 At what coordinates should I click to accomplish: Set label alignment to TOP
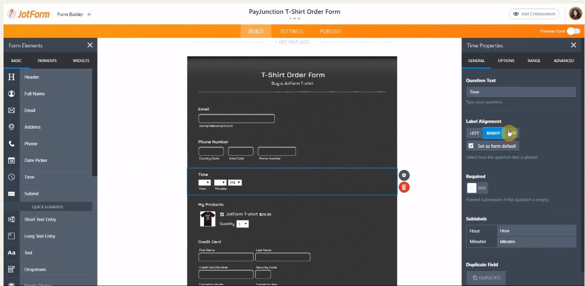[512, 133]
